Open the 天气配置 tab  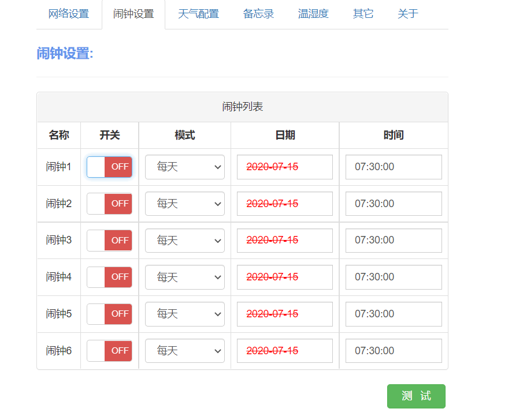click(198, 14)
